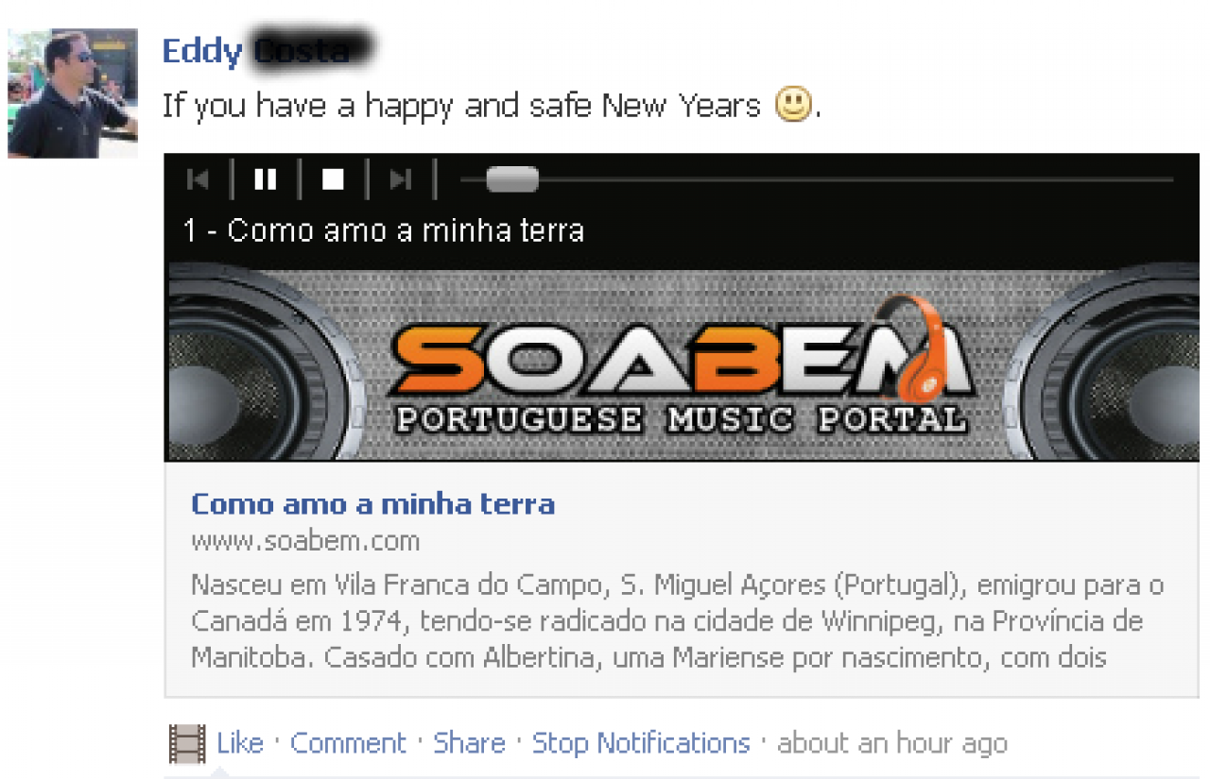1210x779 pixels.
Task: Skip to previous track
Action: (198, 179)
